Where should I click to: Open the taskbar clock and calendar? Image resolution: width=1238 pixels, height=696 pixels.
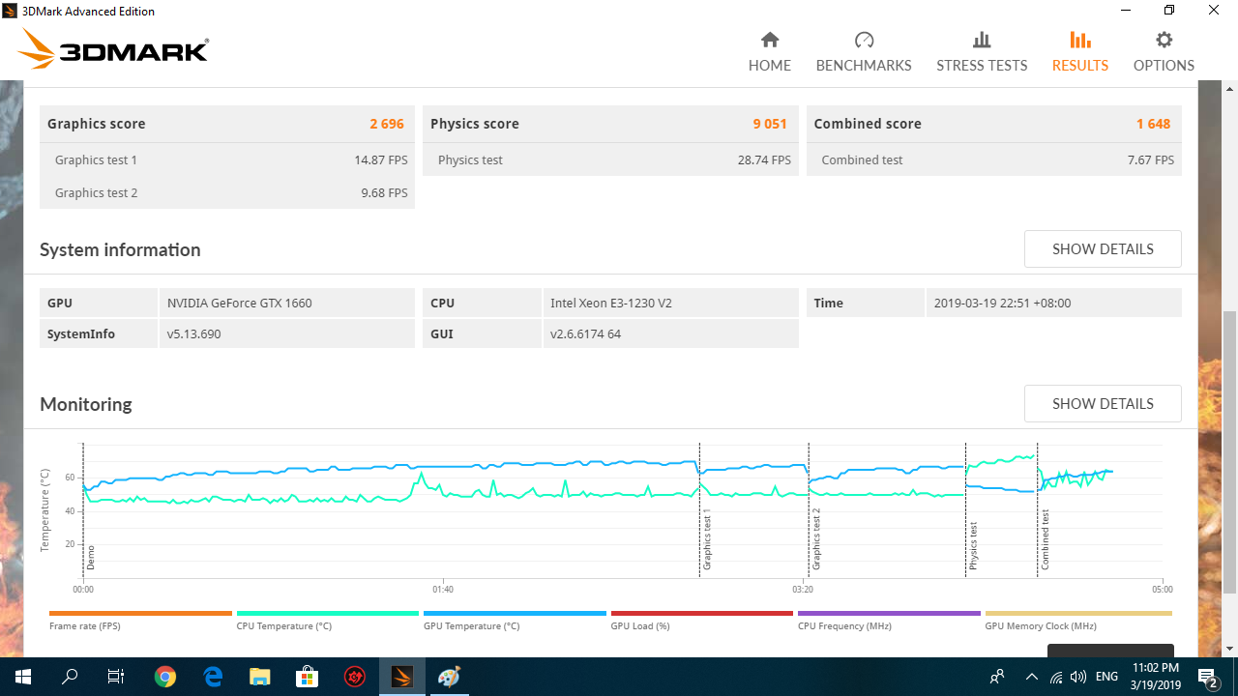[1155, 677]
